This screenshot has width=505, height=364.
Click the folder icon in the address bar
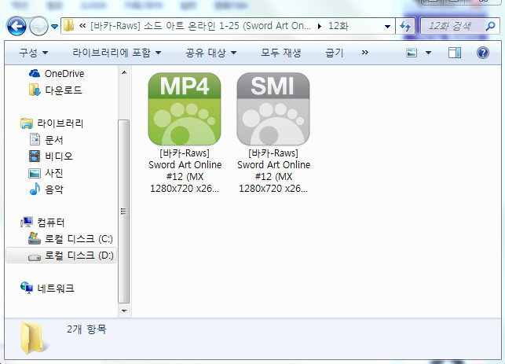click(68, 25)
